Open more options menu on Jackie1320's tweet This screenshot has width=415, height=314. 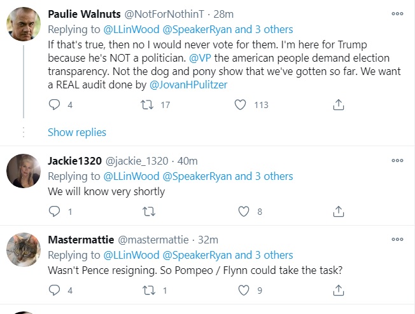tap(397, 160)
